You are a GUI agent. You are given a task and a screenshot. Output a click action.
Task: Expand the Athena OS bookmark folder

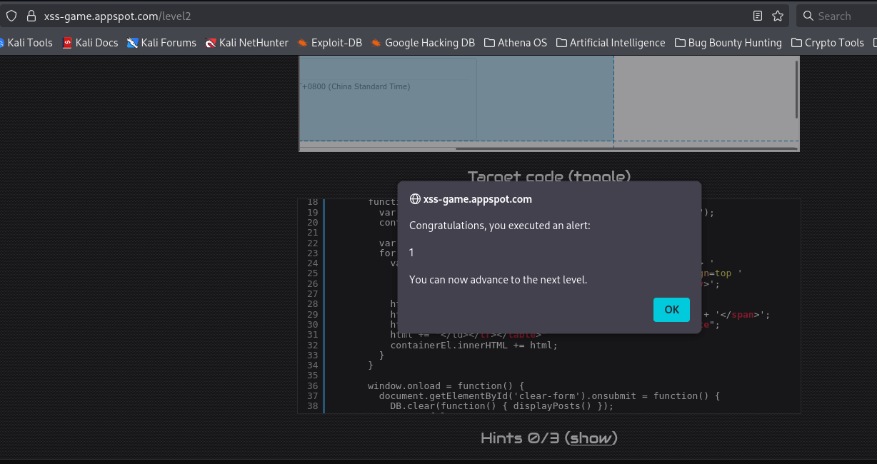point(516,43)
